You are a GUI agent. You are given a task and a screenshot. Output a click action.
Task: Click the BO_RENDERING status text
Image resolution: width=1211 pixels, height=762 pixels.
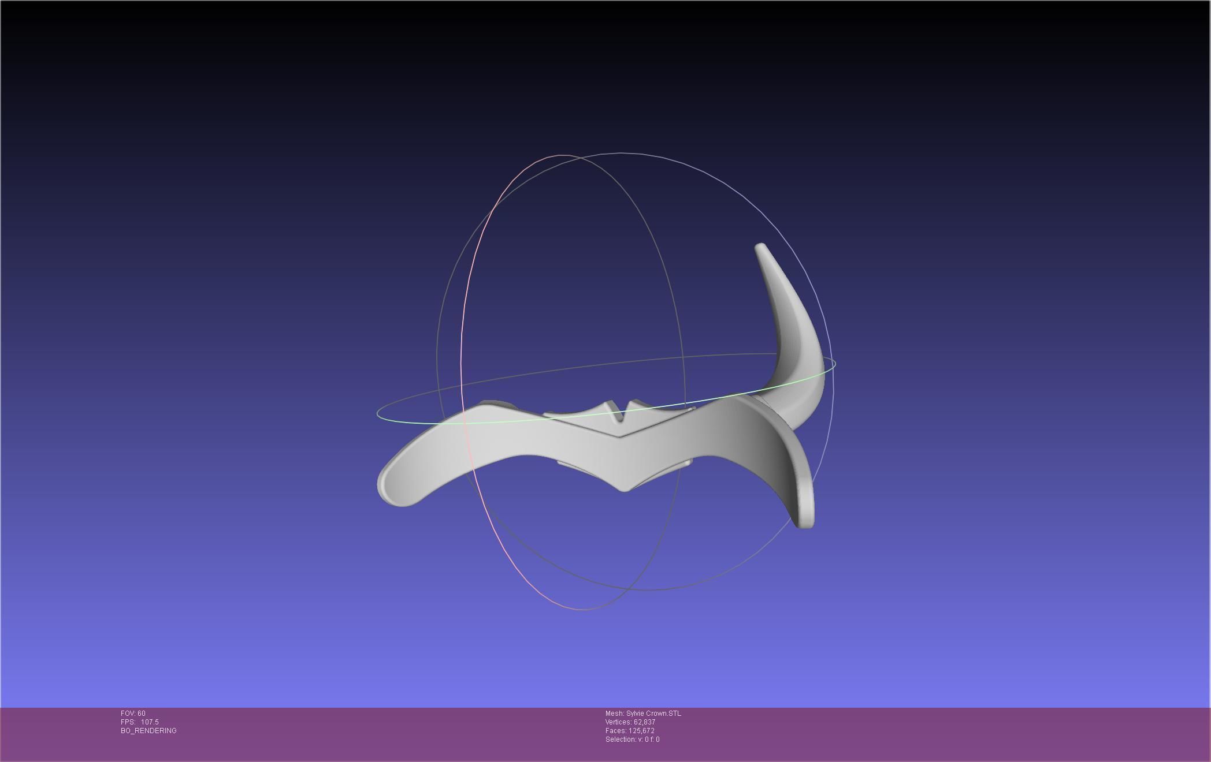[x=148, y=731]
